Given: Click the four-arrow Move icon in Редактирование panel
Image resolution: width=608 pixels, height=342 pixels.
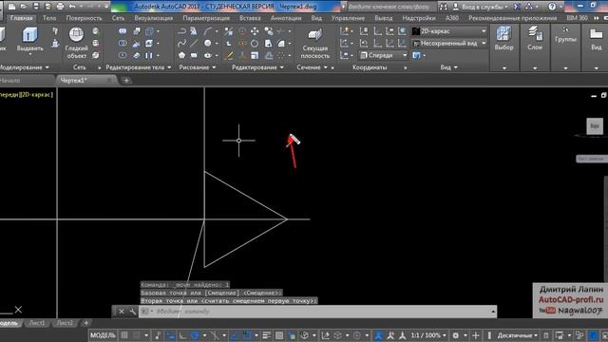Looking at the screenshot, I should (x=255, y=31).
